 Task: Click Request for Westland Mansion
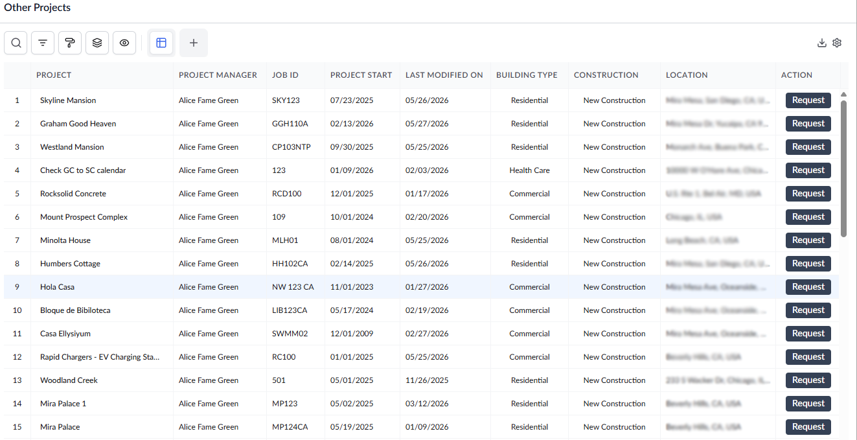point(808,147)
